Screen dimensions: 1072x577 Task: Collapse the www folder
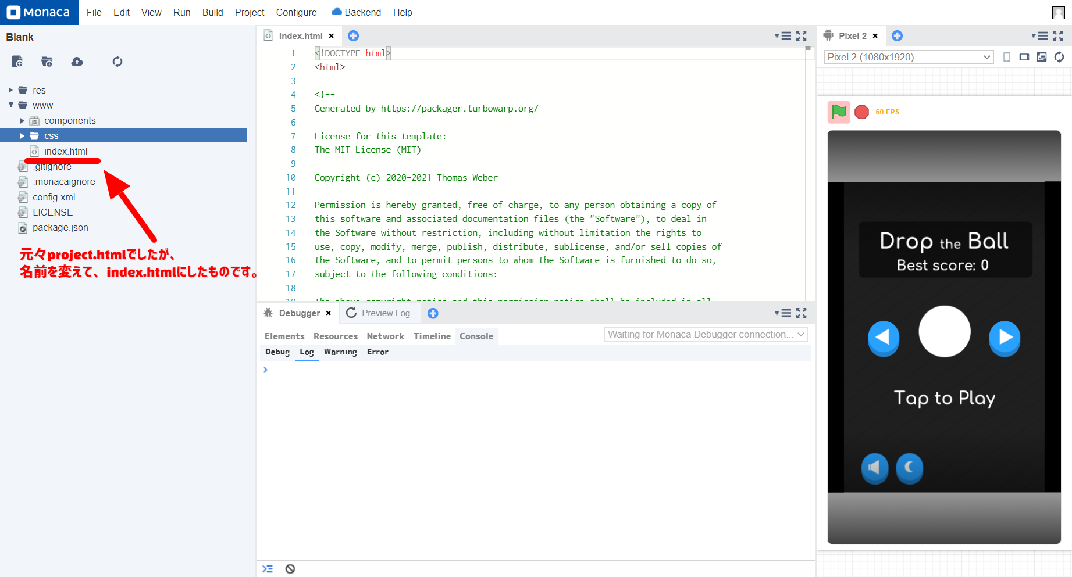(10, 105)
